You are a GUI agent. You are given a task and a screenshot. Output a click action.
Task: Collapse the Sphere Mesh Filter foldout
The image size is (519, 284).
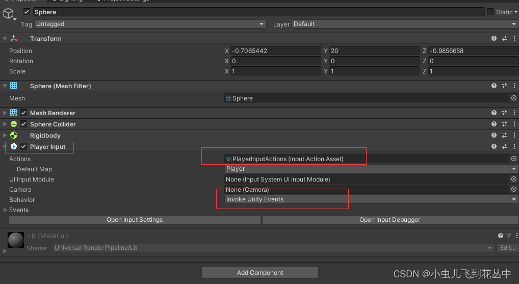[5, 86]
